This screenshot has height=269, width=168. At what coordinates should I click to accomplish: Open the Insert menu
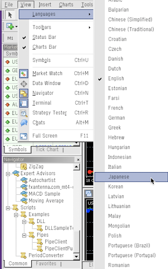coord(45,5)
